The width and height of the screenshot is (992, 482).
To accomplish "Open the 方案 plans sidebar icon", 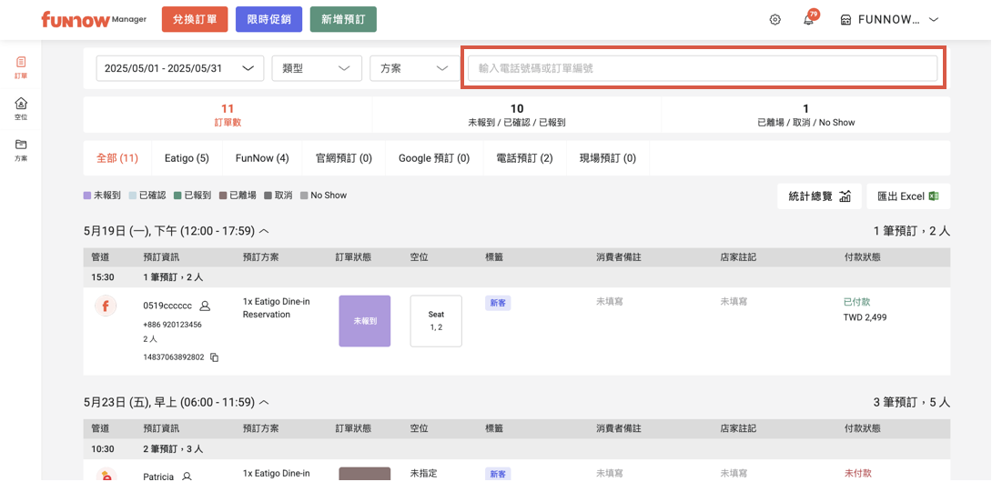I will [21, 149].
